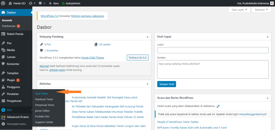Collapse the Aktivitas panel

click(147, 84)
